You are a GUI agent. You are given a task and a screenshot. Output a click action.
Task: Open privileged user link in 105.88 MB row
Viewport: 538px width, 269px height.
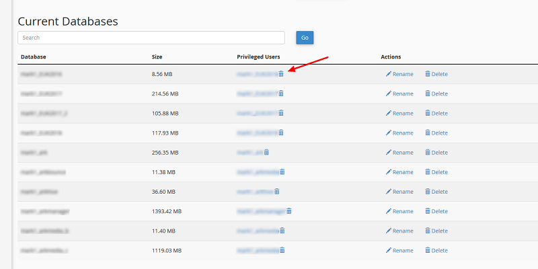tap(257, 114)
